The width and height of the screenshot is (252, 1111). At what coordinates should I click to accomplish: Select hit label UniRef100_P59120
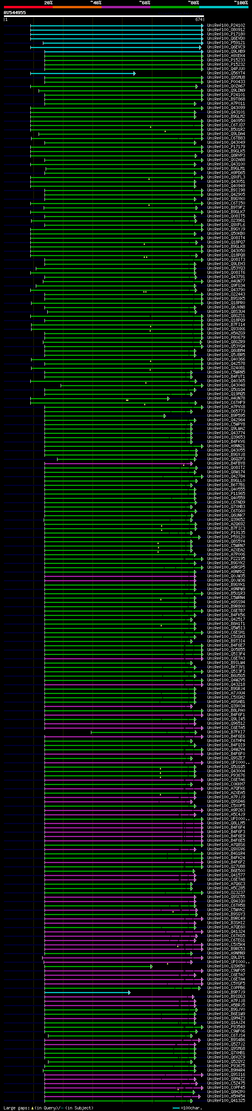(x=226, y=537)
